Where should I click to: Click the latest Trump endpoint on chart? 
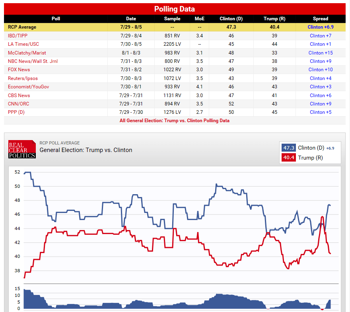(x=330, y=253)
